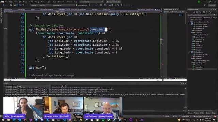
Task: Open the File menu
Action: [x=6, y=2]
